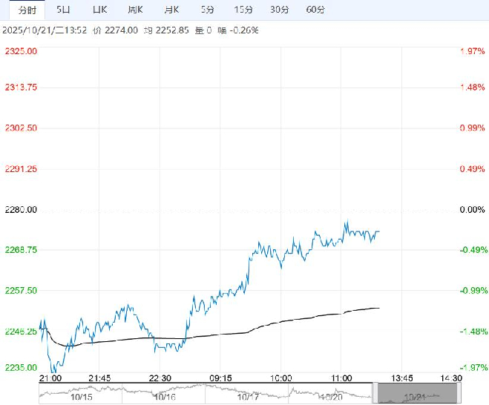Choose the 30分 interval tab

tap(280, 10)
